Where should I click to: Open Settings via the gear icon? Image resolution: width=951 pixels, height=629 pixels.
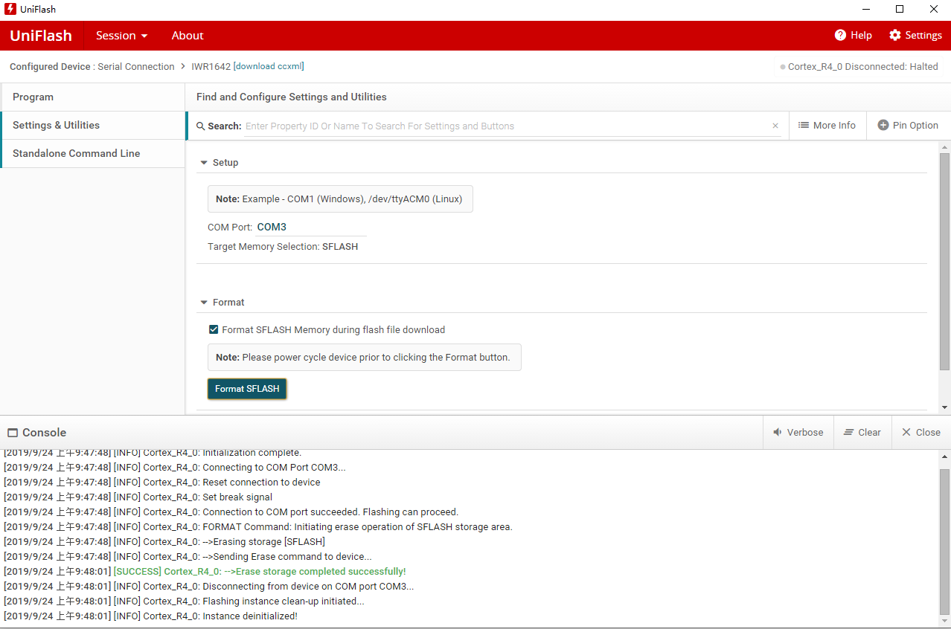[x=895, y=35]
